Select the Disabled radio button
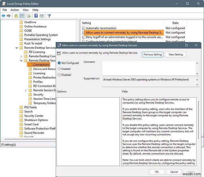The image size is (204, 177). click(x=59, y=75)
